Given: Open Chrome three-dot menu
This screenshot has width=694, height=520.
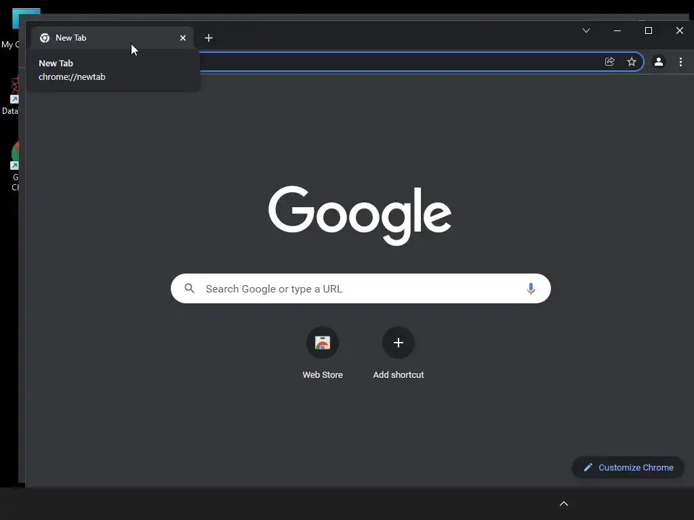Looking at the screenshot, I should [680, 62].
